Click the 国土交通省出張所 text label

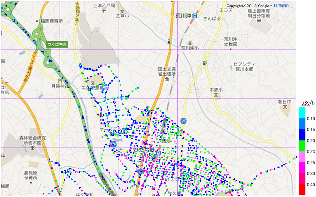tap(167, 72)
